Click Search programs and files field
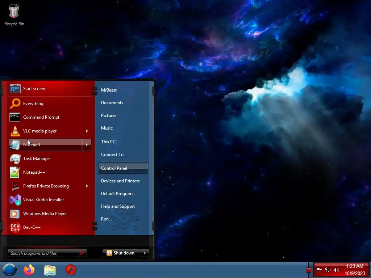371x278 pixels. [47, 253]
